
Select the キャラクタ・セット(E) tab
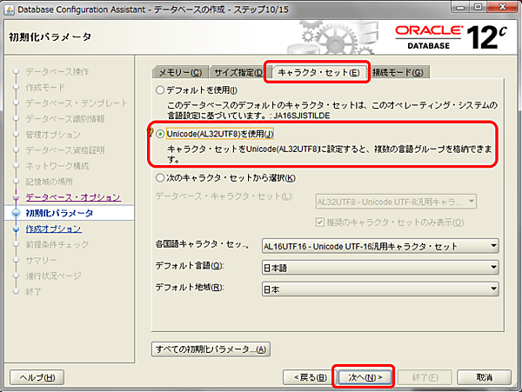318,72
